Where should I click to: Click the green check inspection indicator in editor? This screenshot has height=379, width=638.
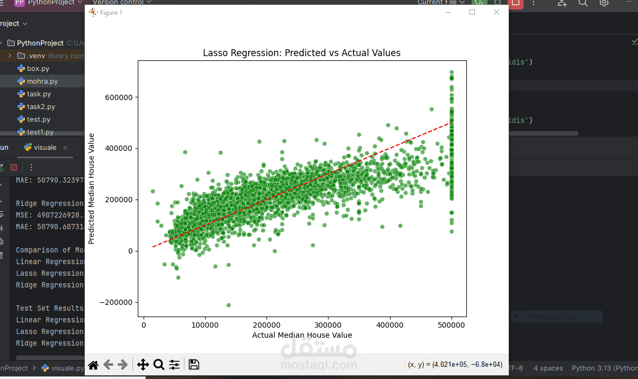[x=634, y=41]
